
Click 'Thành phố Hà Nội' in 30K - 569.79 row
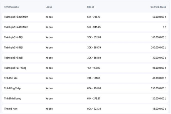13,47
